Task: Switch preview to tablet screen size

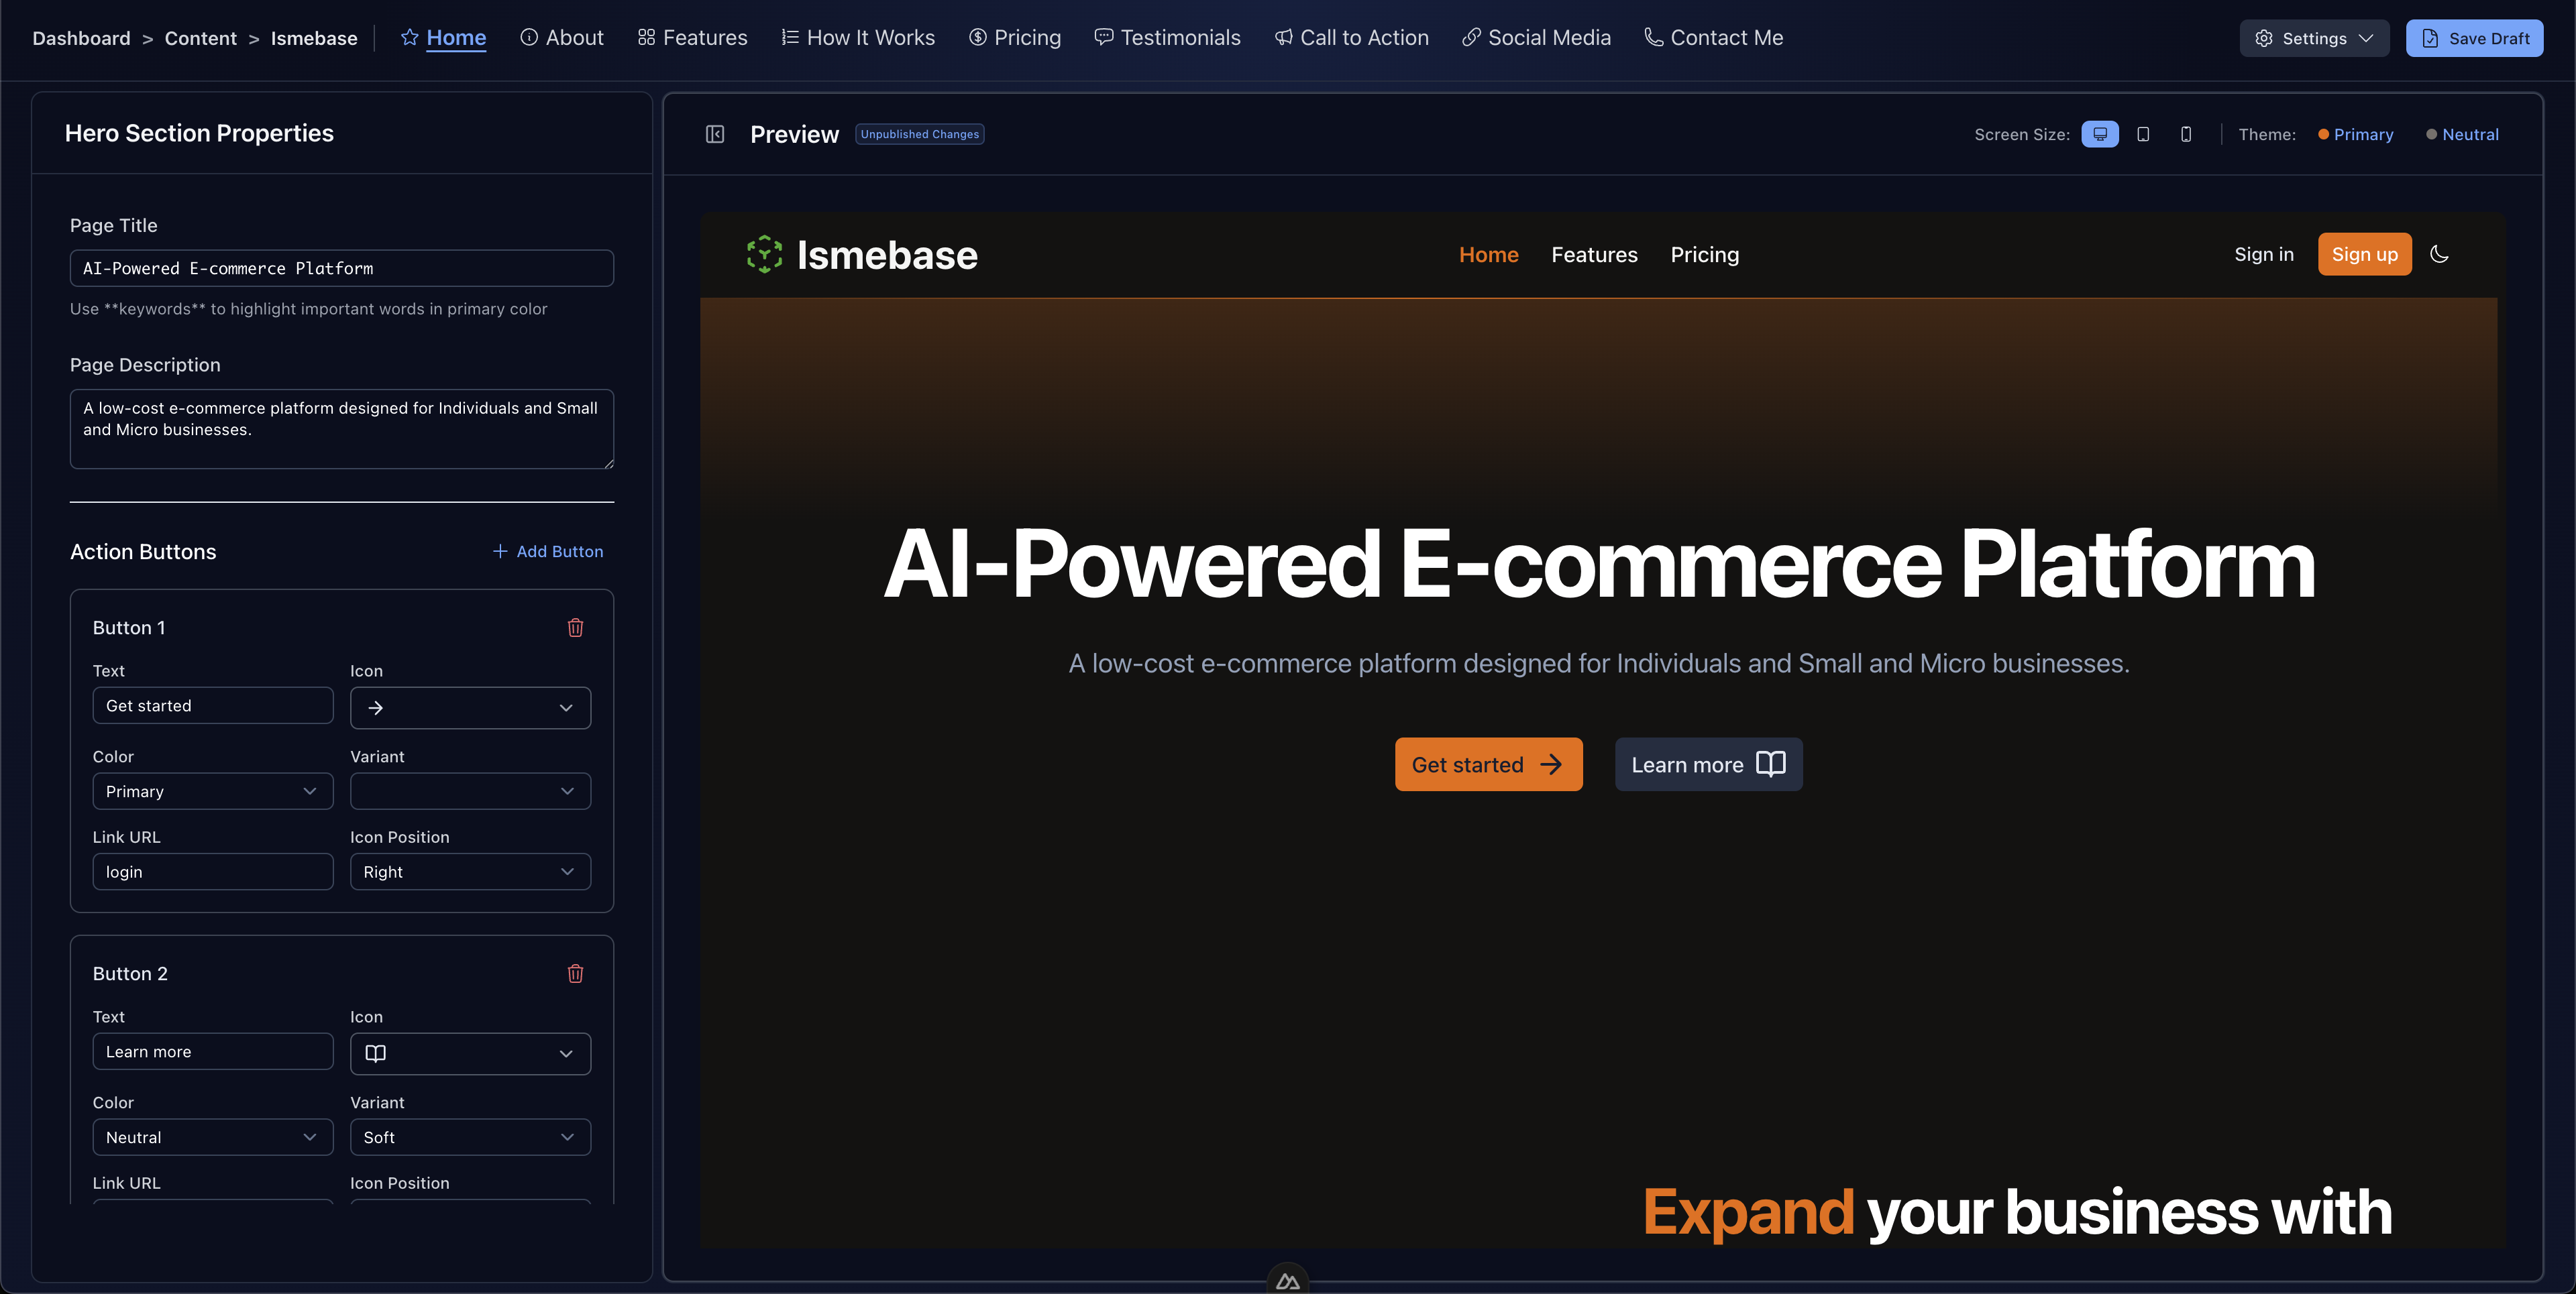Action: click(2143, 134)
